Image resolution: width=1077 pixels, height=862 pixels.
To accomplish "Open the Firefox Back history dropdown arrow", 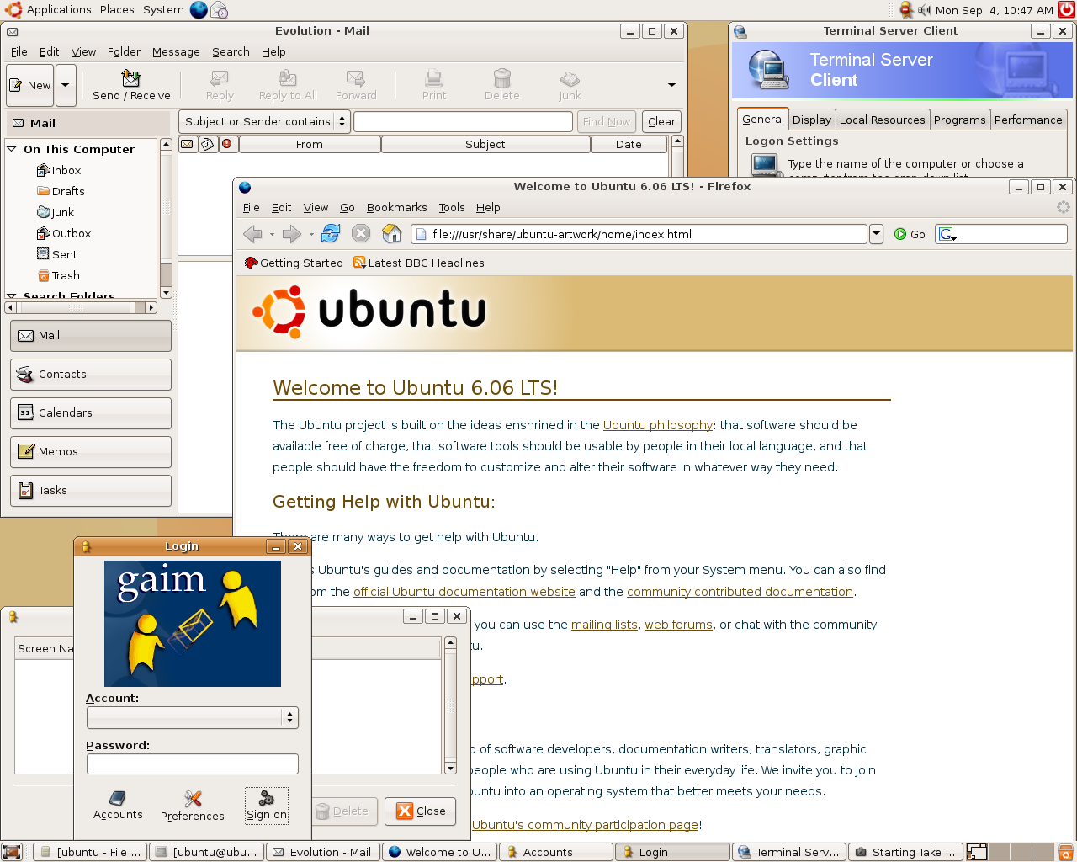I will point(272,234).
